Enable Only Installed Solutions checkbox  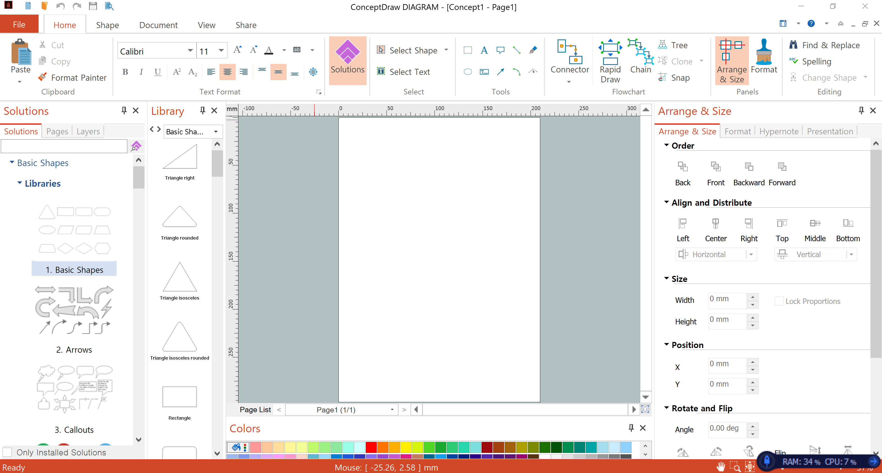click(x=7, y=452)
